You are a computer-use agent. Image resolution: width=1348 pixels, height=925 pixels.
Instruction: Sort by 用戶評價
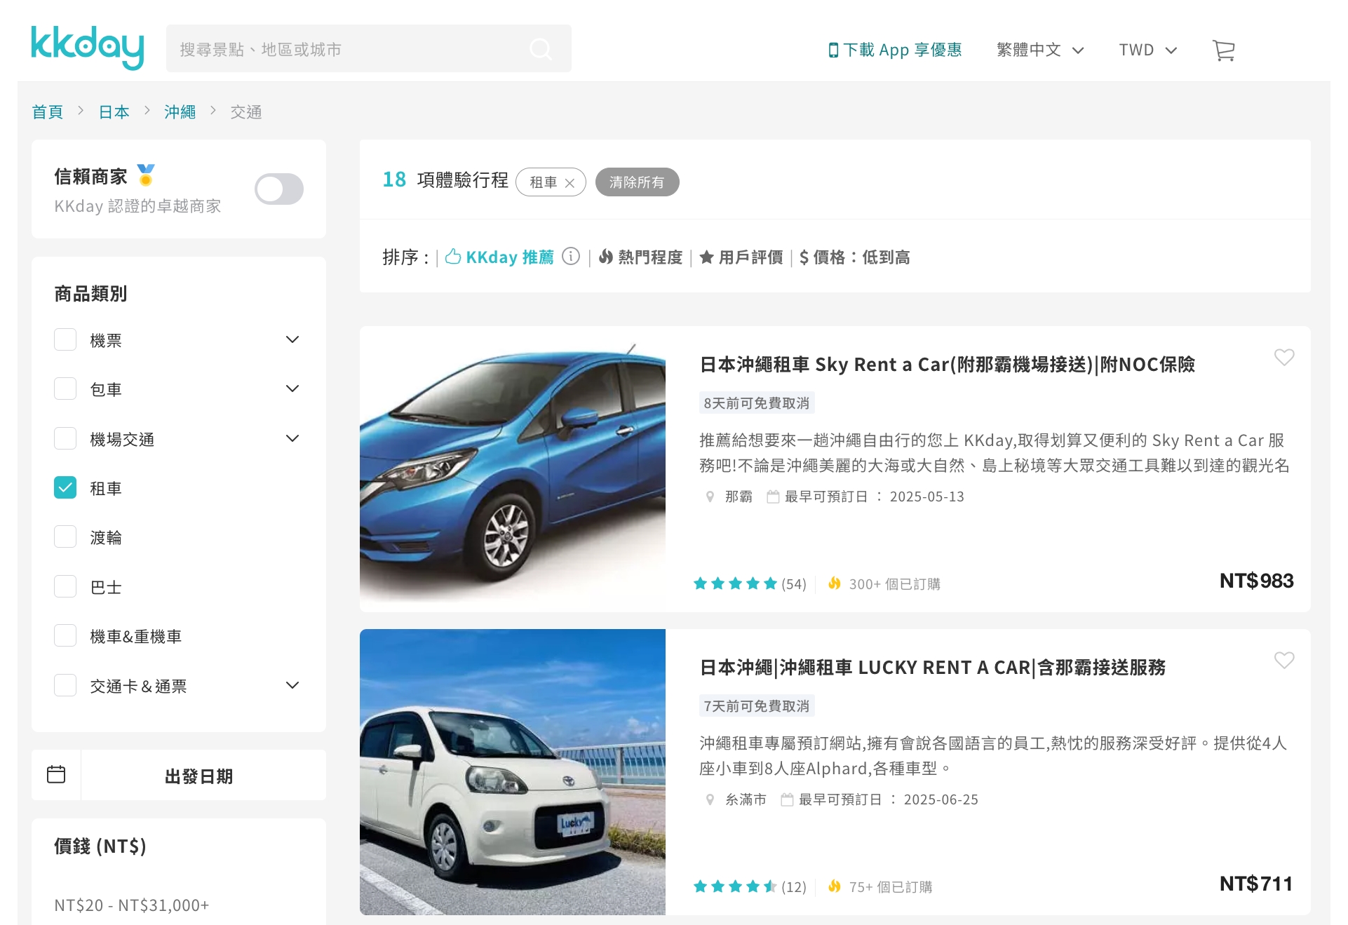coord(741,257)
